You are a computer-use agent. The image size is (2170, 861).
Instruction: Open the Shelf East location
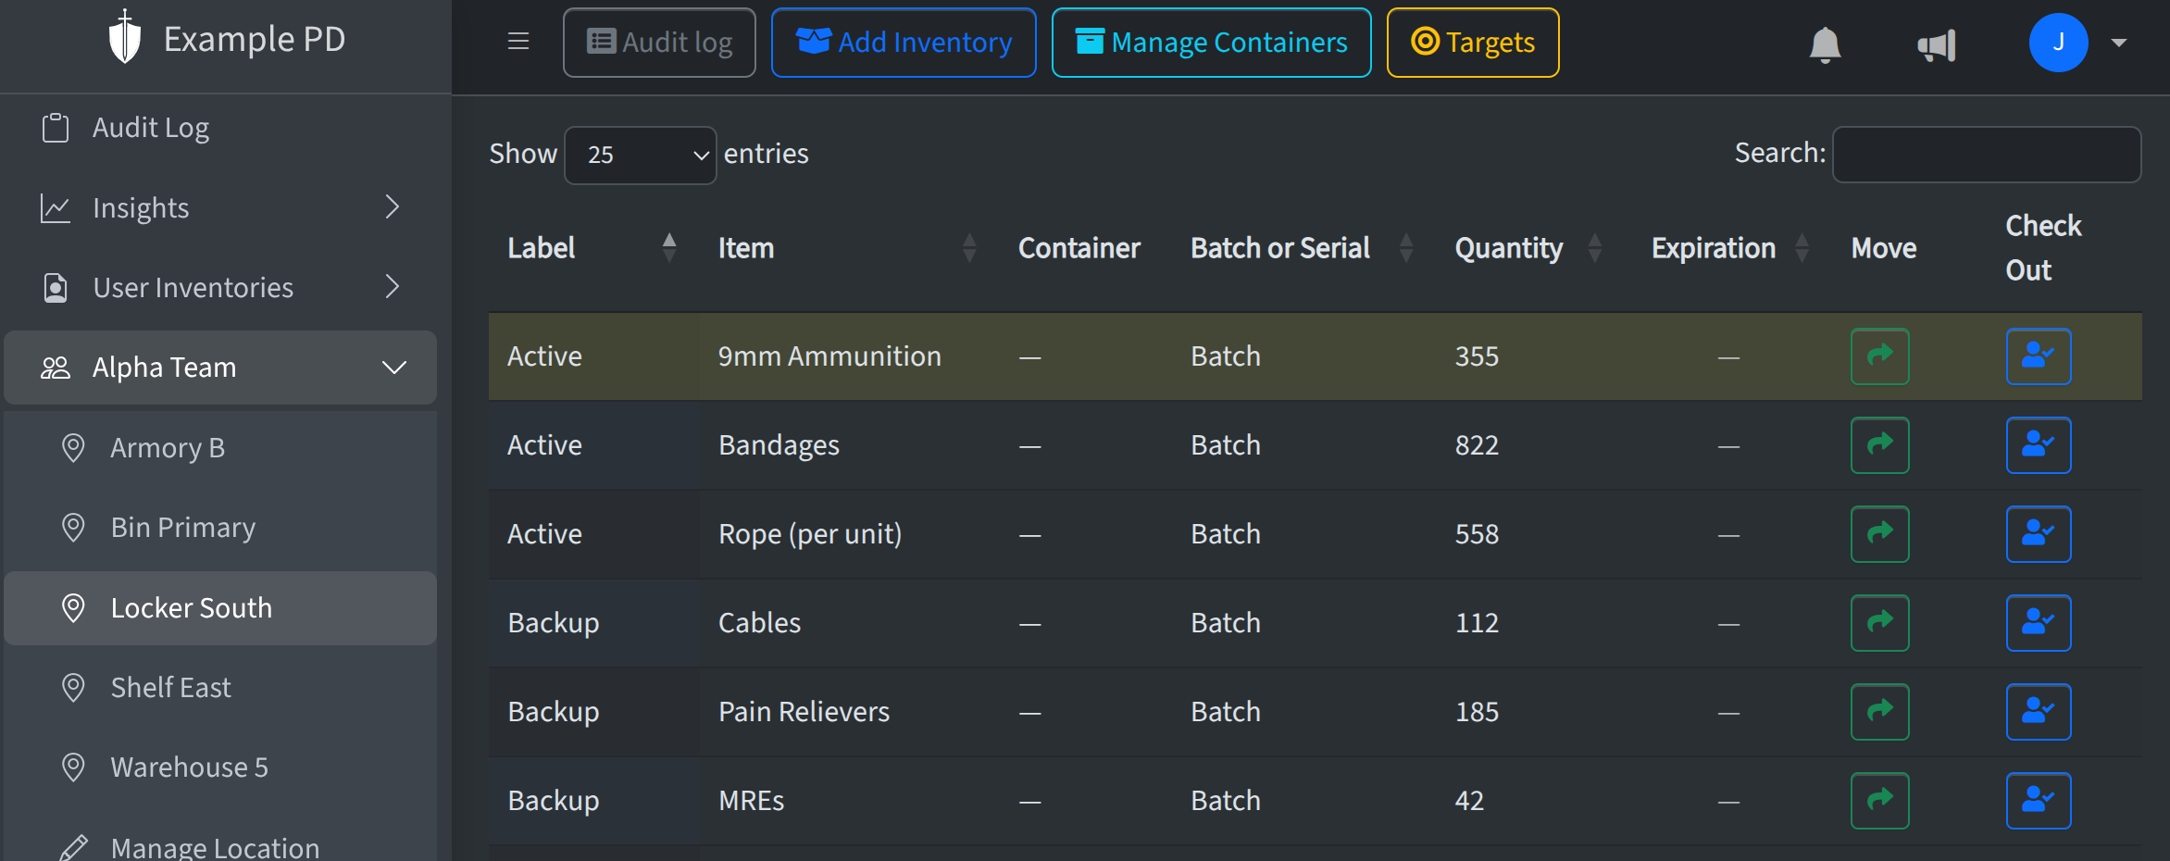click(170, 687)
